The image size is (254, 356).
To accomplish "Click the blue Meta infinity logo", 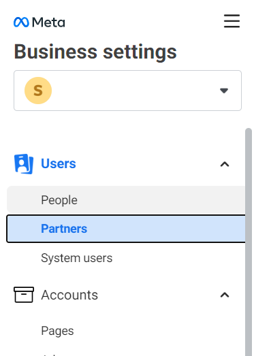I will pos(21,22).
